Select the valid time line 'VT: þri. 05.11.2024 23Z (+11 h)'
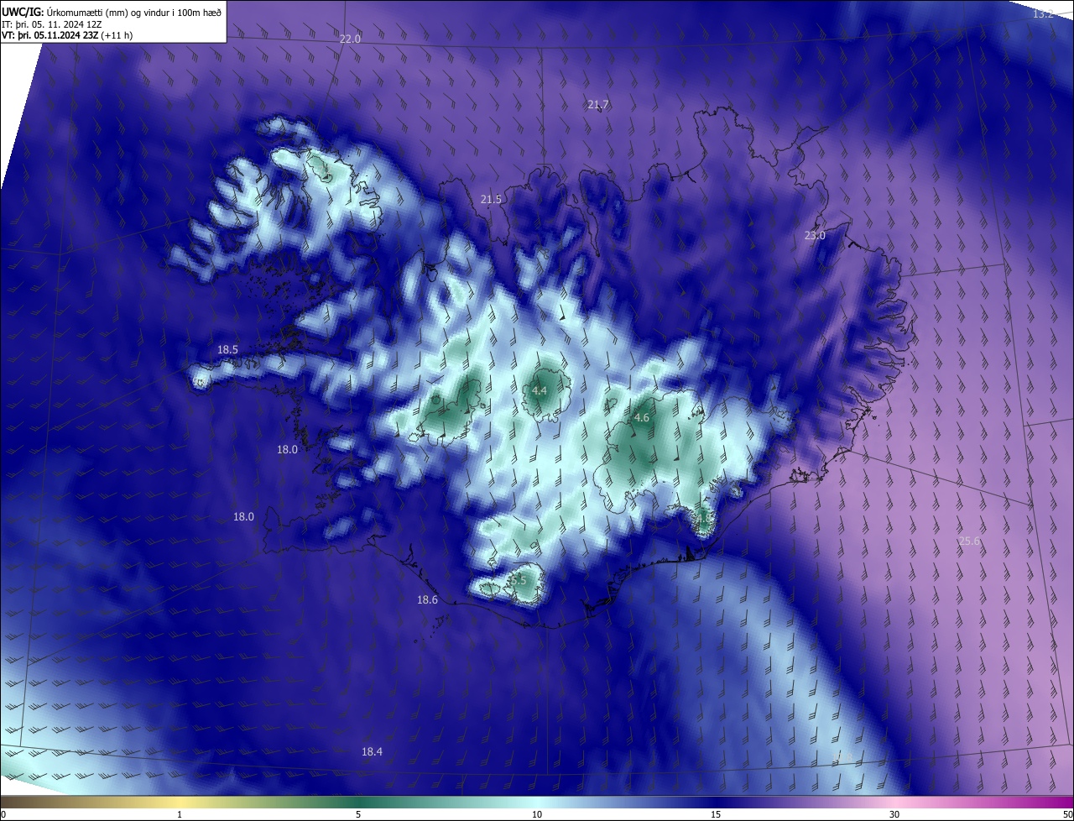The image size is (1074, 821). tap(67, 35)
